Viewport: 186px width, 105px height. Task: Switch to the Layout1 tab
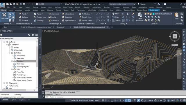14,100
